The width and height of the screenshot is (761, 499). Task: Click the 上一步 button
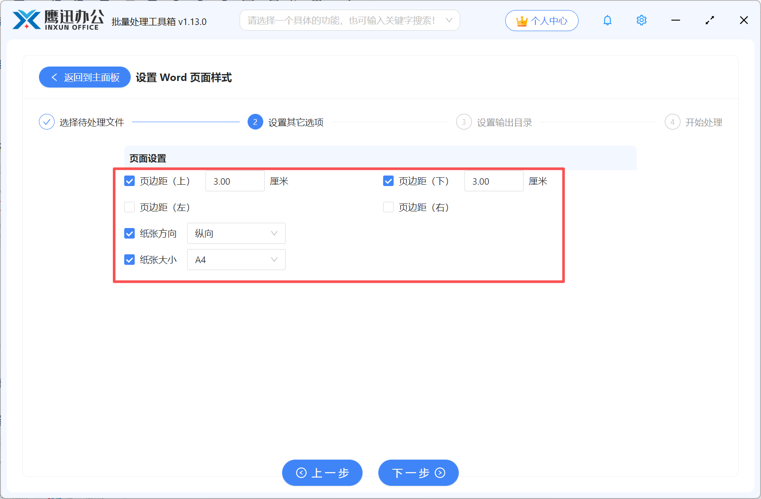tap(322, 473)
